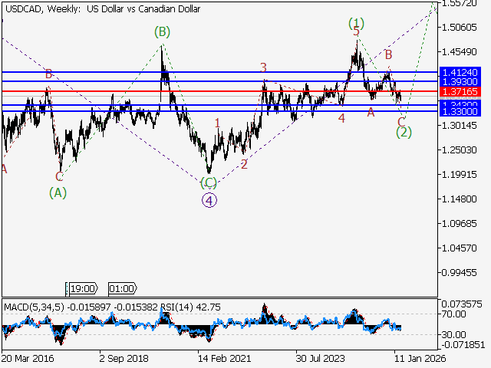491x368 pixels.
Task: Select the red 3 wave label
Action: tap(263, 67)
